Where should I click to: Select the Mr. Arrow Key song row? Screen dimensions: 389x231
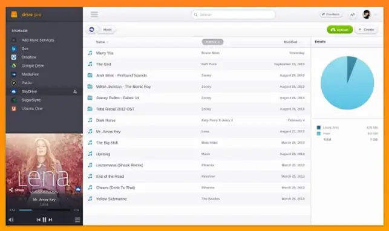point(197,131)
